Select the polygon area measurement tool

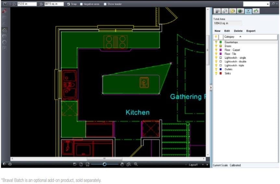(x=5, y=30)
